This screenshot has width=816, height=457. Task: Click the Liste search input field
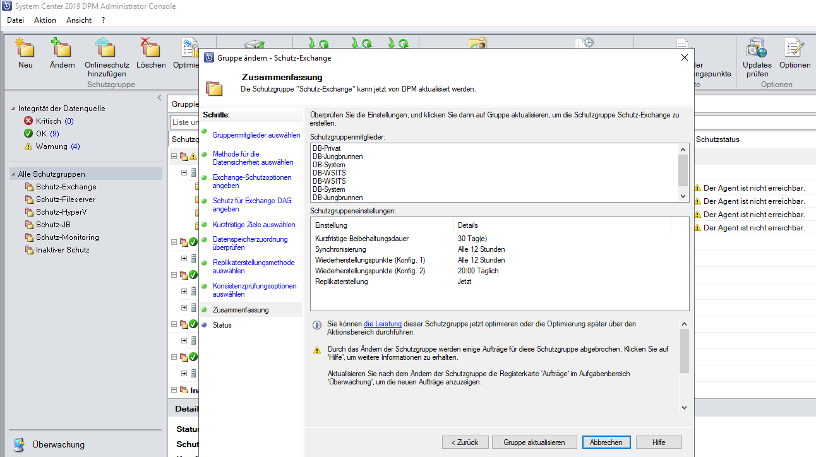coord(184,122)
